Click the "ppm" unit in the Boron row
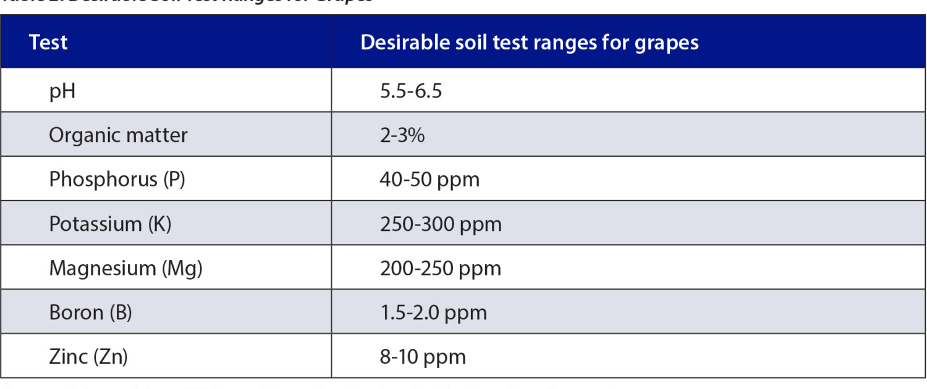The image size is (927, 389). click(468, 312)
